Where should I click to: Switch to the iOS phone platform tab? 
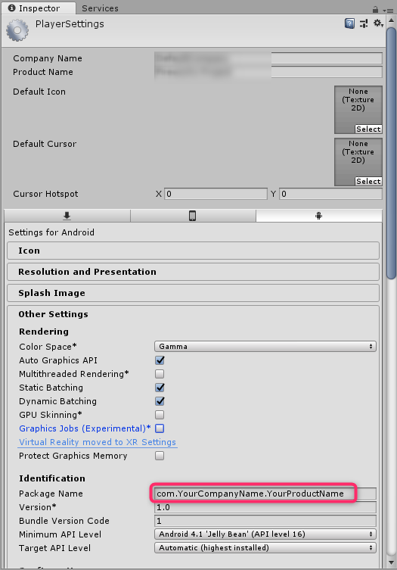193,216
